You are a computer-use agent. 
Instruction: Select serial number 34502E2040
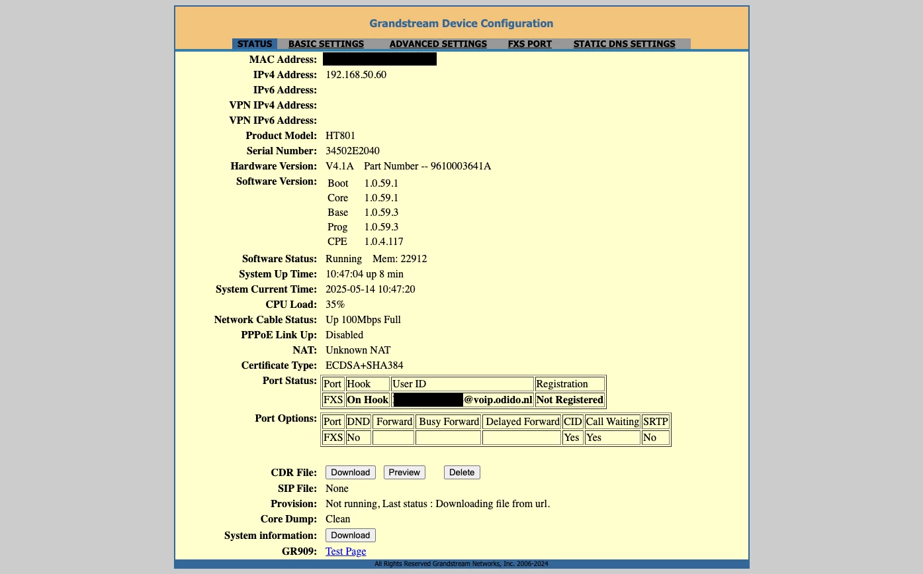point(353,150)
